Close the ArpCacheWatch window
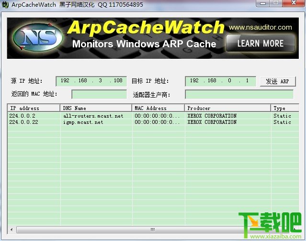Image resolution: width=306 pixels, height=241 pixels. 294,3
